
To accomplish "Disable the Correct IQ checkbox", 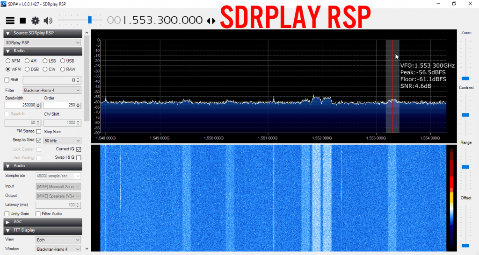I will pos(78,149).
